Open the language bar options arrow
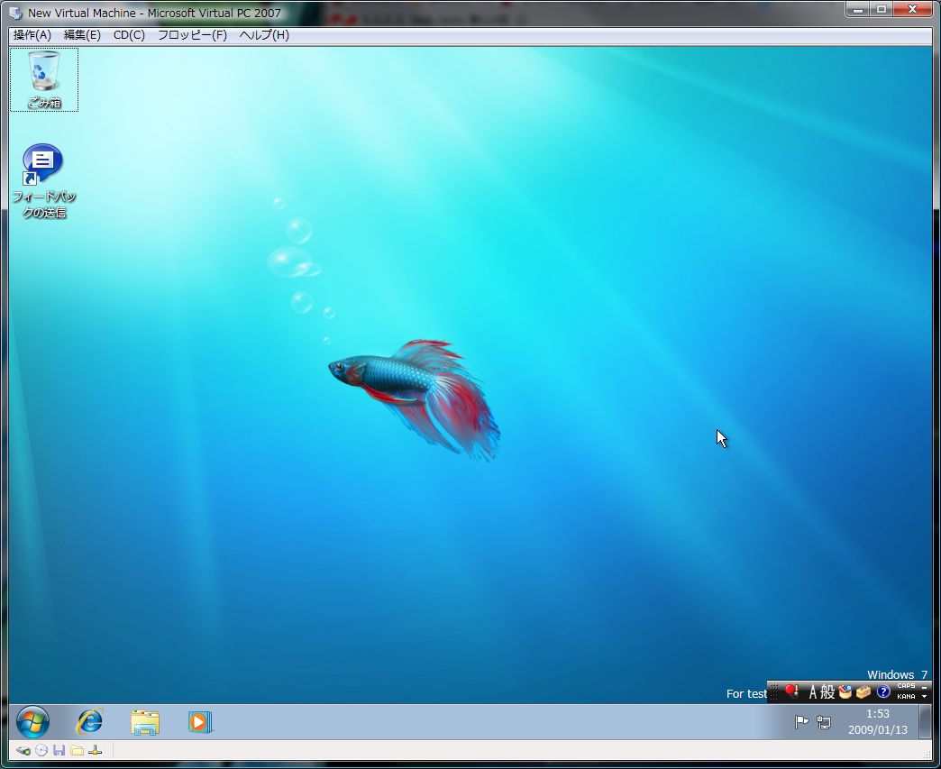Image resolution: width=941 pixels, height=769 pixels. pyautogui.click(x=925, y=697)
